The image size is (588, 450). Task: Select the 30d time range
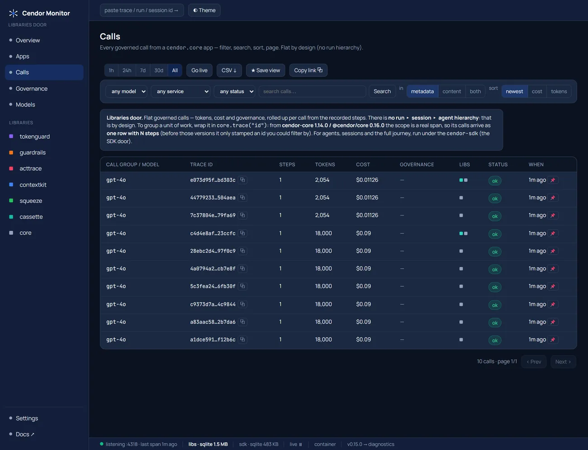[x=159, y=71]
